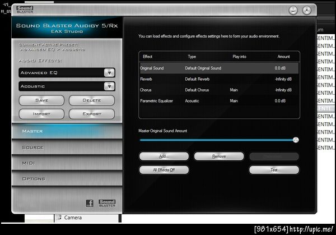Click Parametric Equalizer's 0.0 dB amount
Viewport: 336px width, 235px height.
coord(280,101)
